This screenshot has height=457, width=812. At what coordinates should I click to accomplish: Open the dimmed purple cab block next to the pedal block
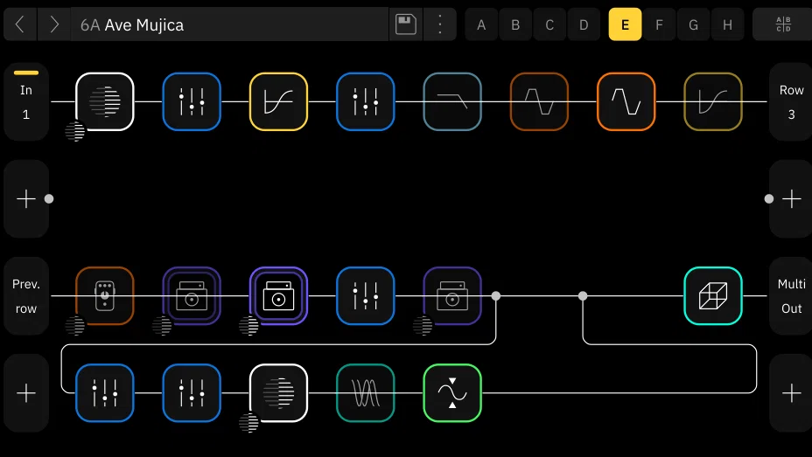(x=192, y=296)
